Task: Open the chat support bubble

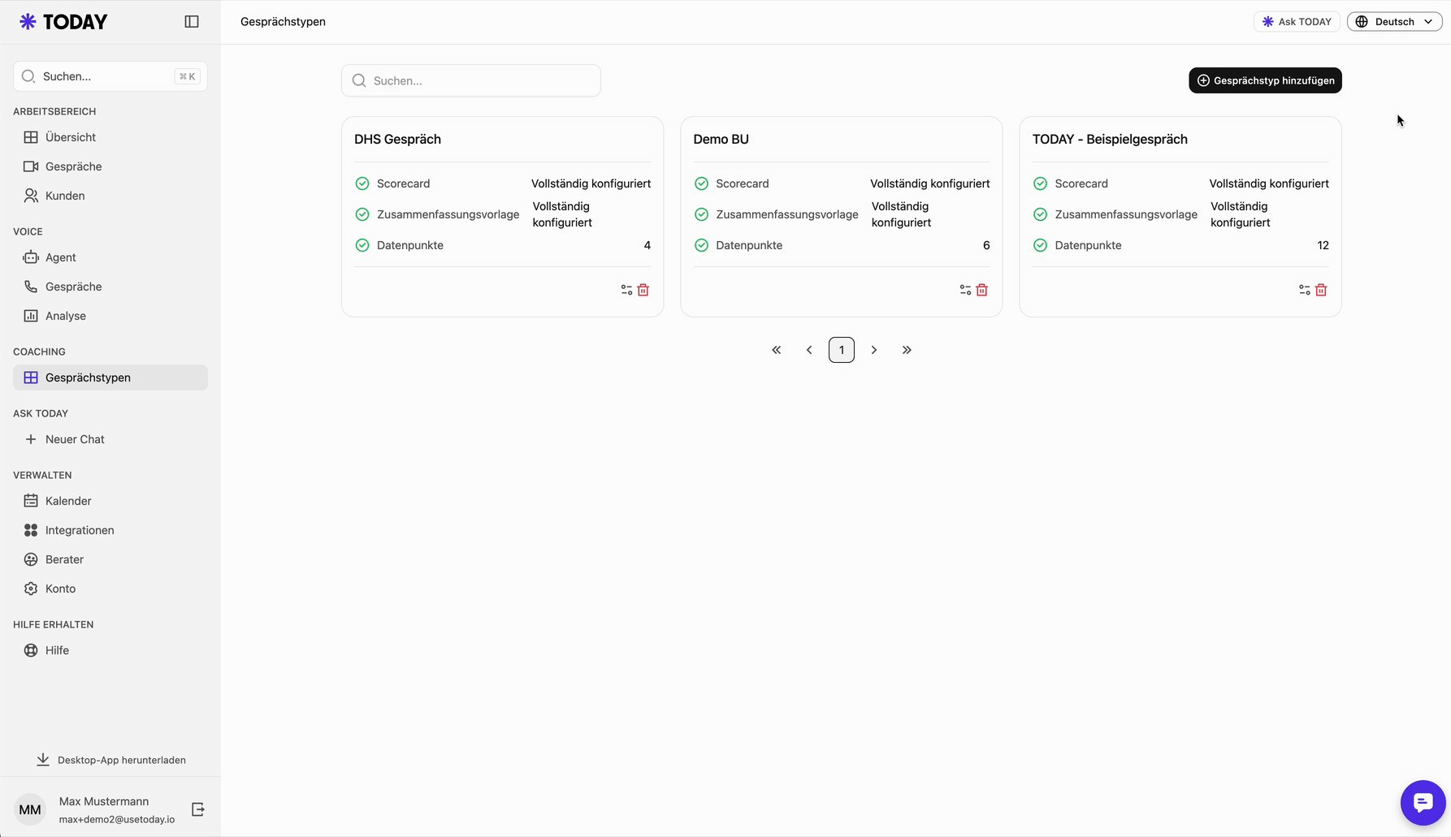Action: tap(1423, 803)
